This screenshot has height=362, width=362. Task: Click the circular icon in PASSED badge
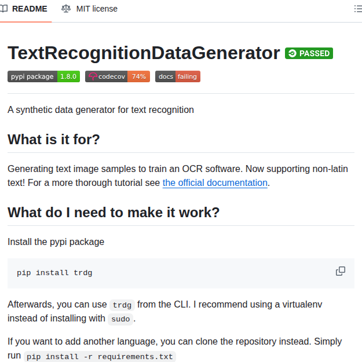point(292,53)
